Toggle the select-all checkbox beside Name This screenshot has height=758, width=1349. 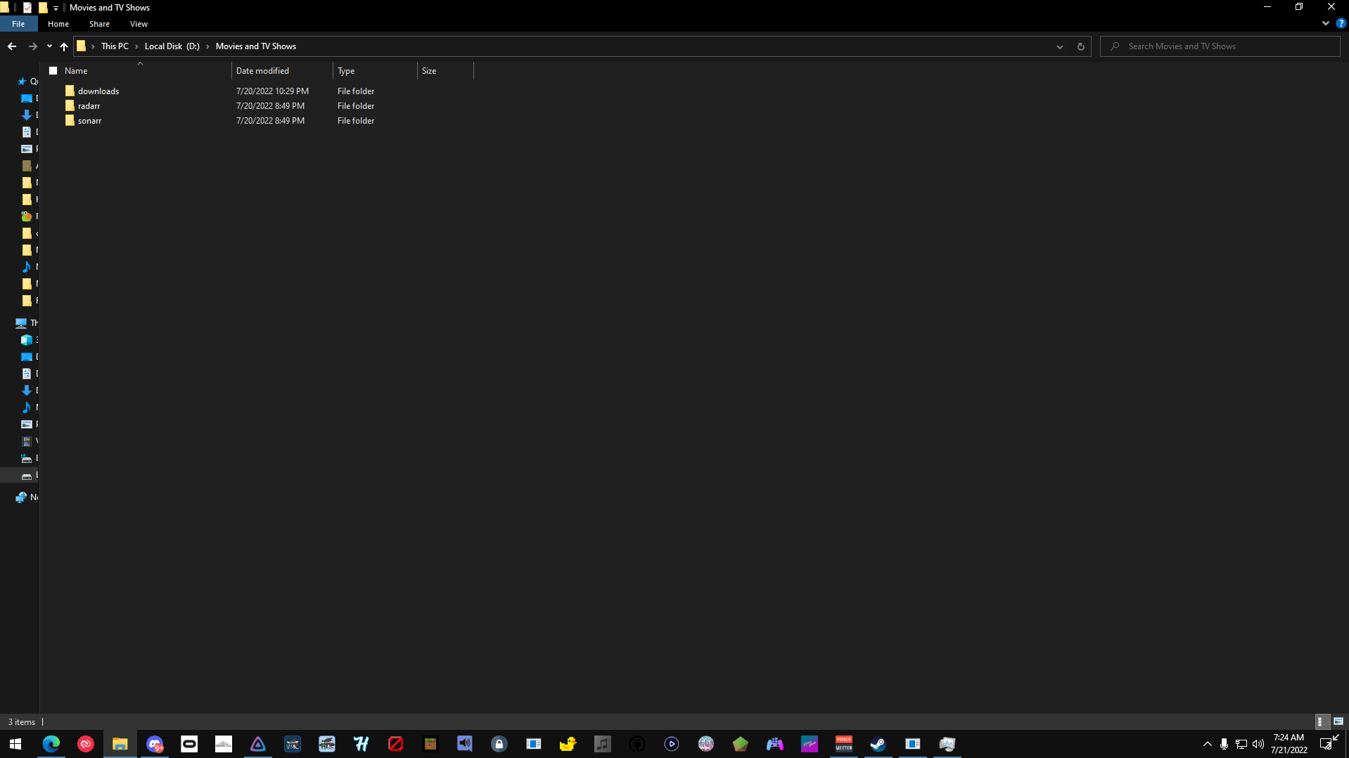click(53, 70)
